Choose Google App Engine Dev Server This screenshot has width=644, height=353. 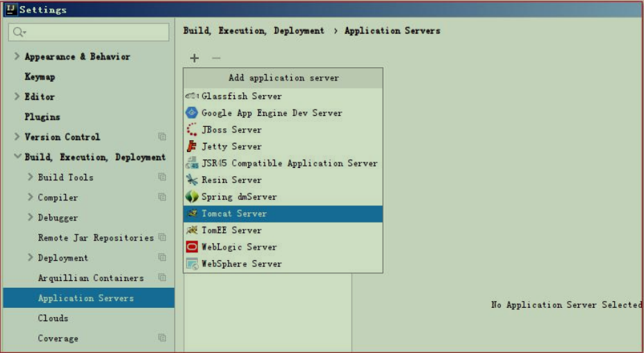283,113
